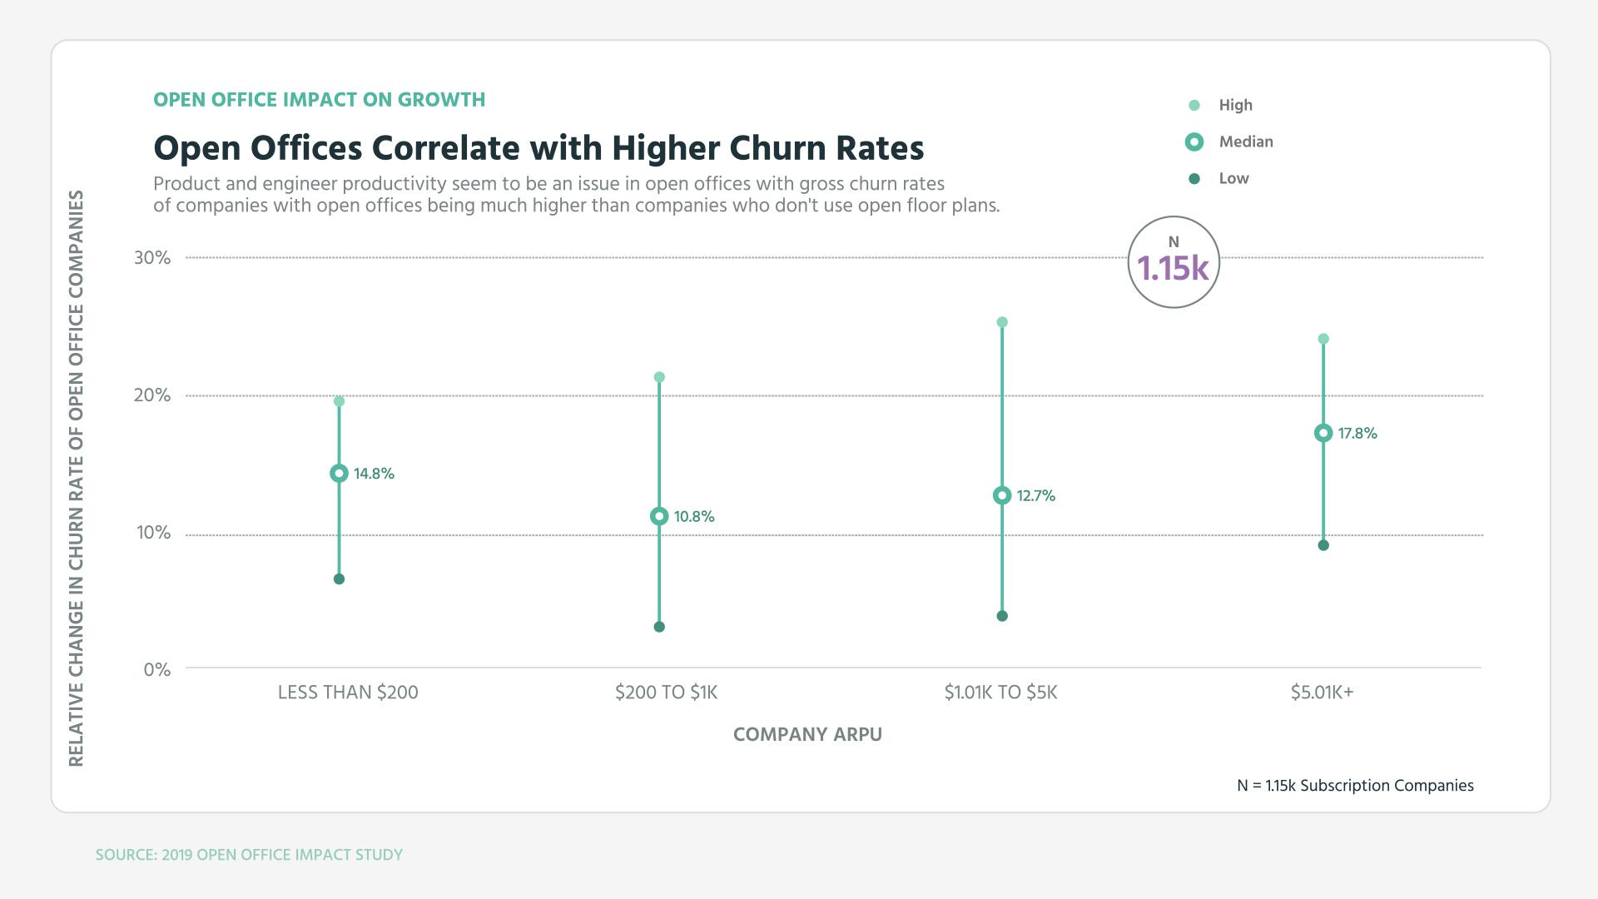The height and width of the screenshot is (899, 1598).
Task: Click the $1.01K TO $5K category label
Action: 1000,693
